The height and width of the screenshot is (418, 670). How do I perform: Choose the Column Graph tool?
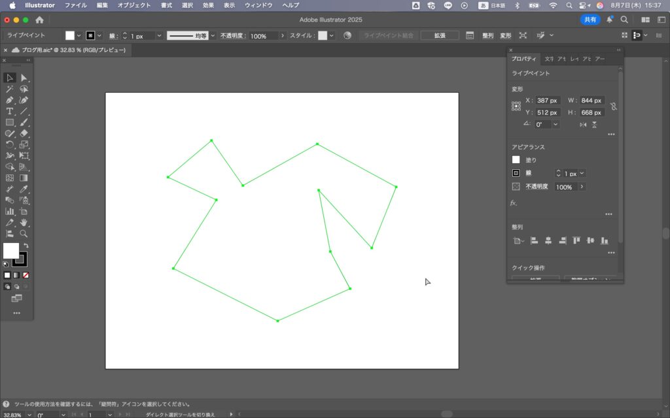(10, 211)
